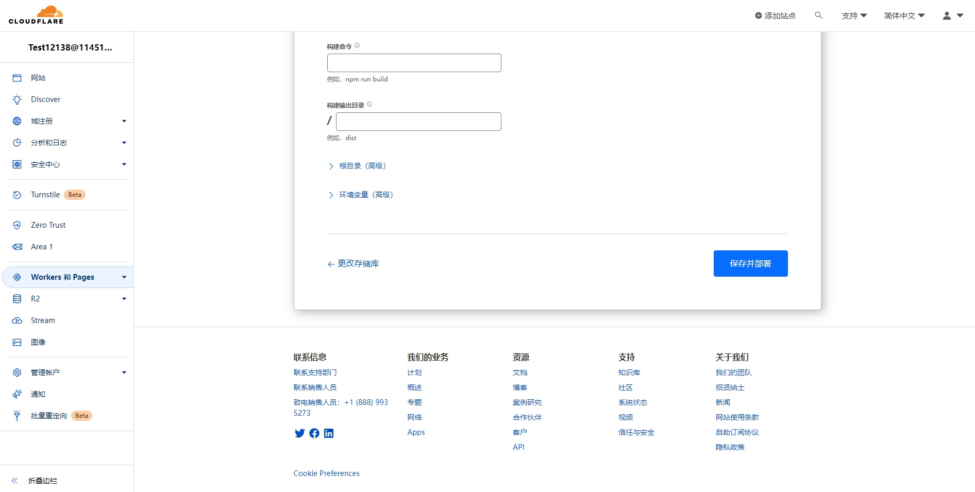Click the Cloudflare logo
The width and height of the screenshot is (975, 492).
(x=36, y=15)
